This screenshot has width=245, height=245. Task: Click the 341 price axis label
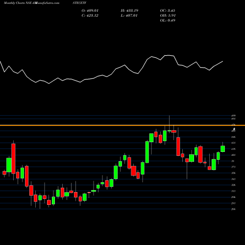click(x=233, y=179)
